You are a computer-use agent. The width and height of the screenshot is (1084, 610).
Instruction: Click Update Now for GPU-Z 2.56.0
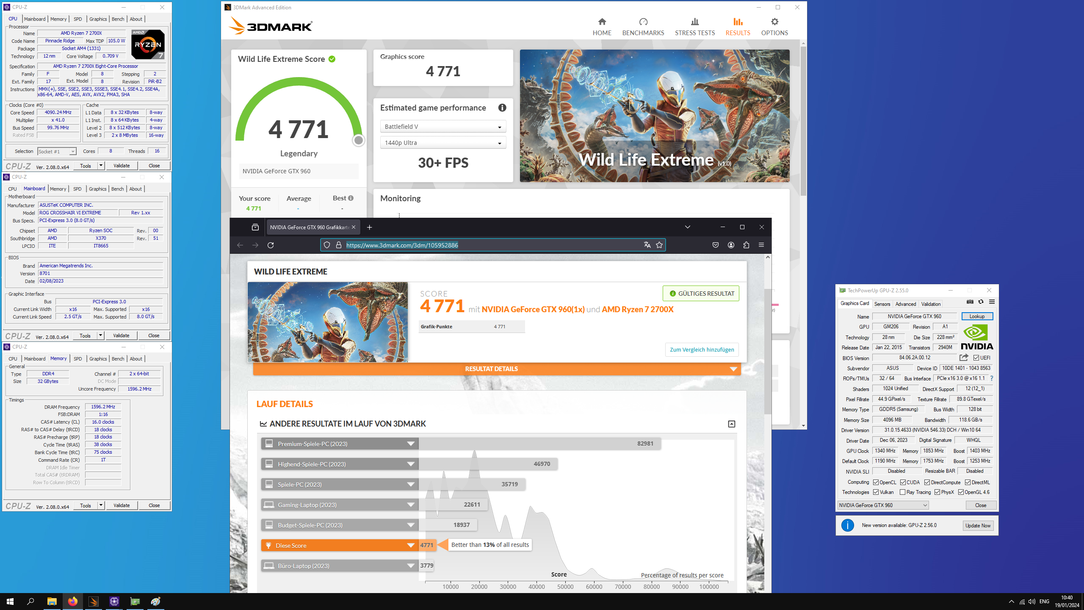click(978, 526)
